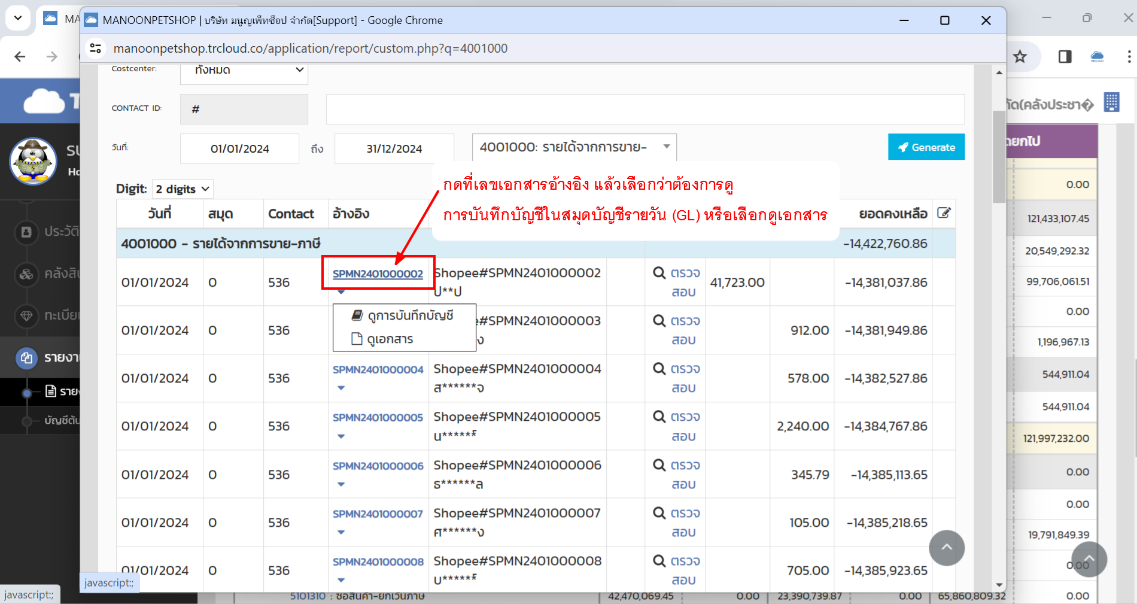This screenshot has width=1137, height=604.
Task: Expand the arrow under SPMN2401000002
Action: (341, 292)
